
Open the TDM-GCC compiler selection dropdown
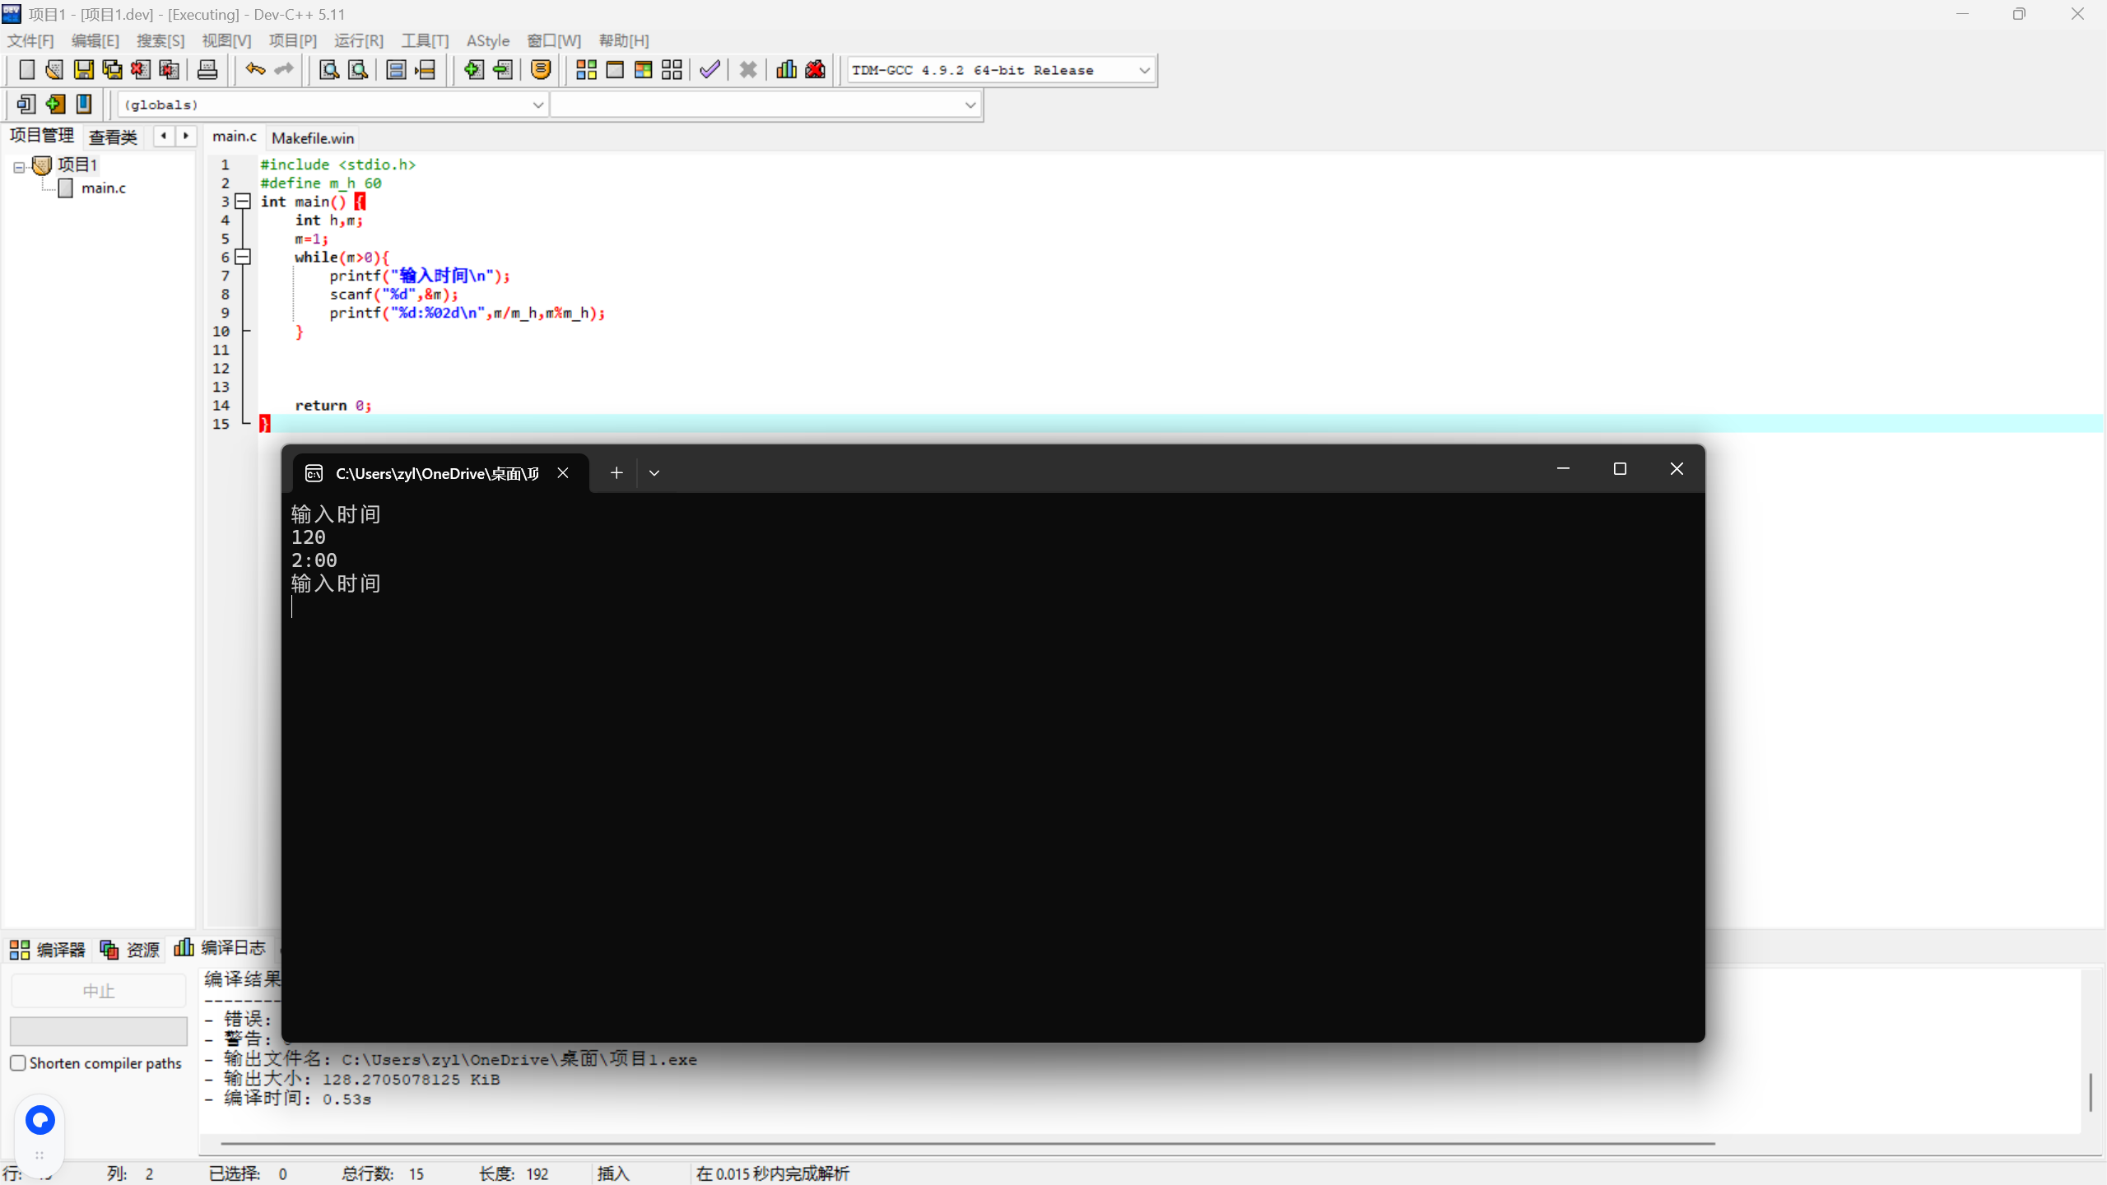1144,71
